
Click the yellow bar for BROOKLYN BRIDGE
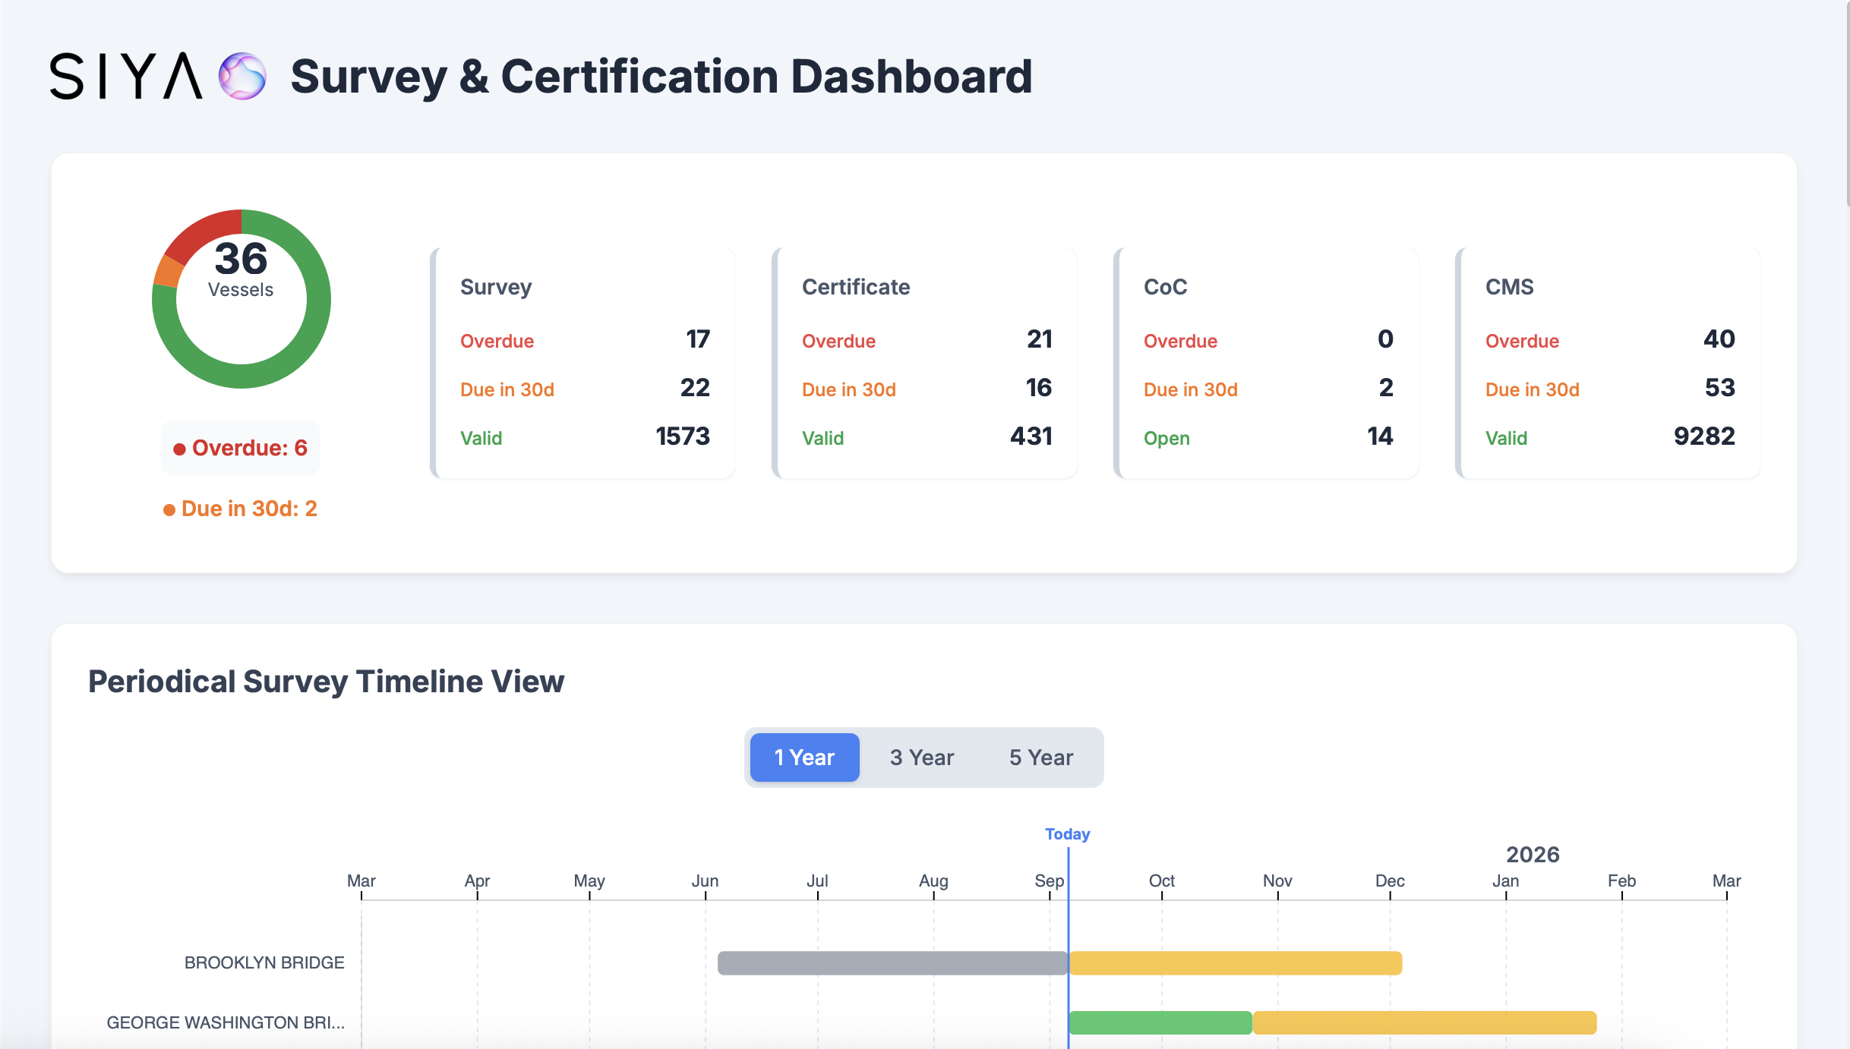point(1234,962)
